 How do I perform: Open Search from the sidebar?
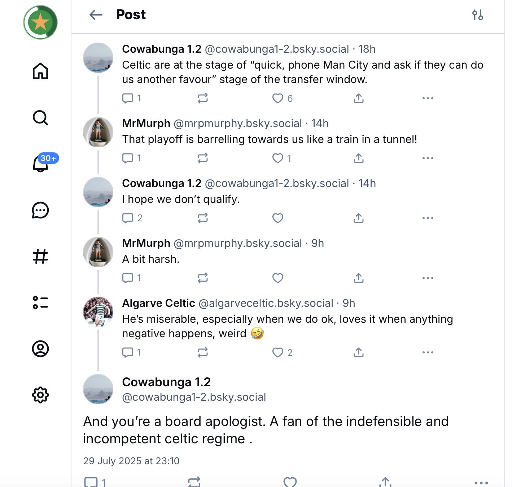(x=40, y=118)
